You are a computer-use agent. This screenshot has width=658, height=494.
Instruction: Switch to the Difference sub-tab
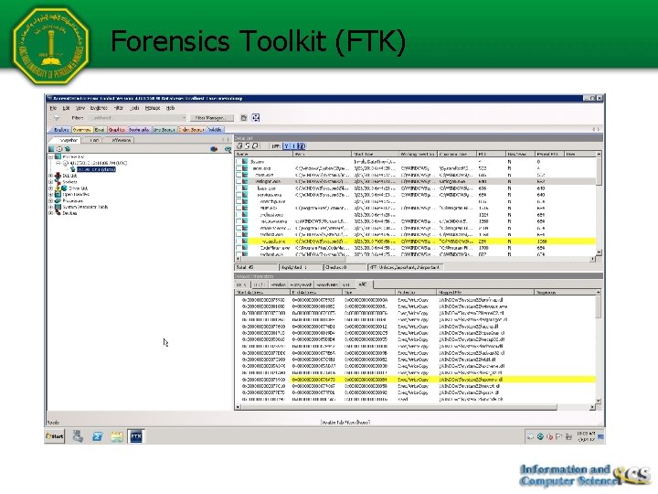[x=122, y=140]
